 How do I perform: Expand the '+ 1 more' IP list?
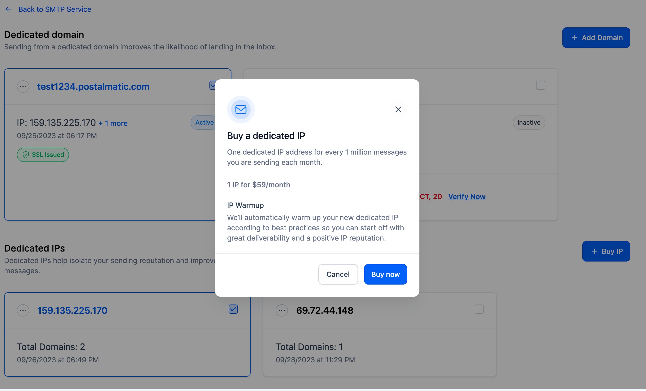tap(113, 123)
